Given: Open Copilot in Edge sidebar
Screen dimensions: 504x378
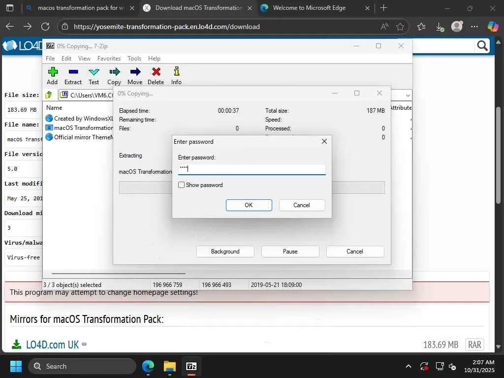Looking at the screenshot, I should coord(493,27).
